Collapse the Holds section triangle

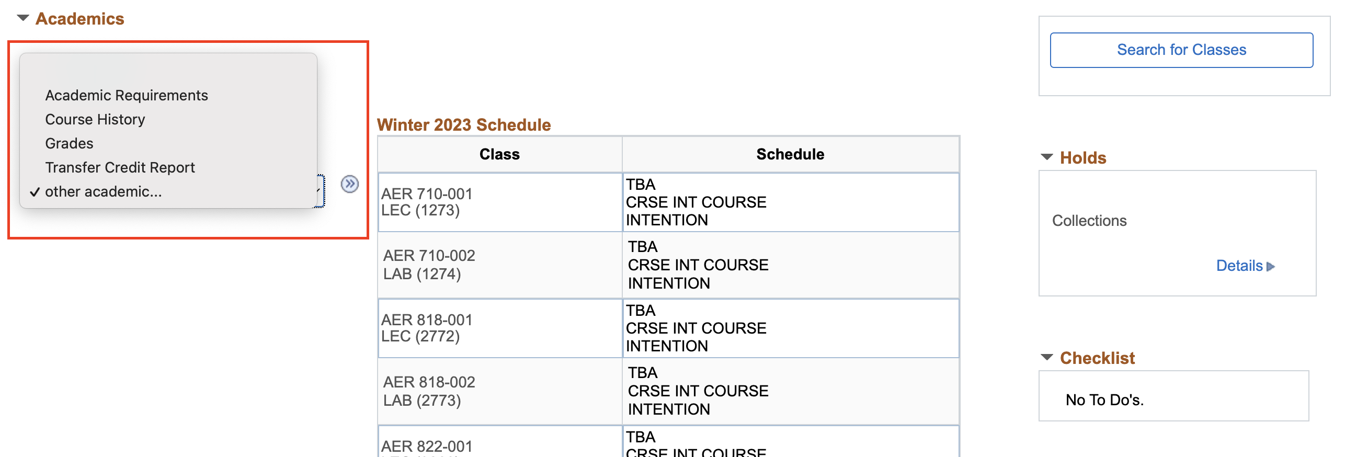pyautogui.click(x=1047, y=157)
